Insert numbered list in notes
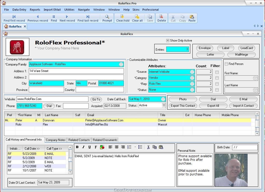The height and width of the screenshot is (192, 265). tap(129, 147)
